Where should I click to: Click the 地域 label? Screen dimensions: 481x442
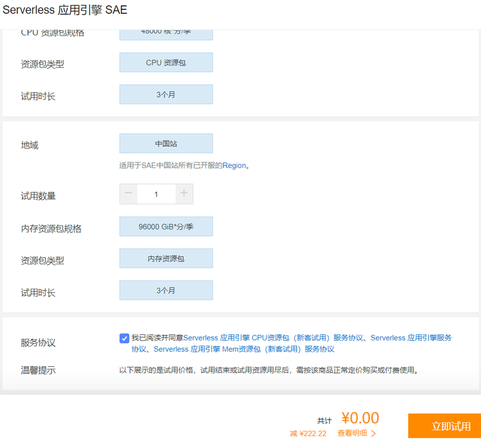click(29, 145)
